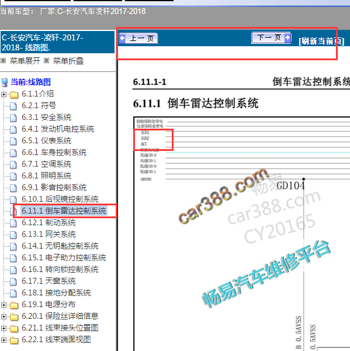350x351 pixels.
Task: Click the 上一页 previous page button
Action: [138, 38]
